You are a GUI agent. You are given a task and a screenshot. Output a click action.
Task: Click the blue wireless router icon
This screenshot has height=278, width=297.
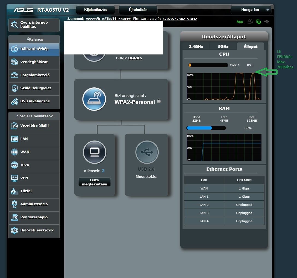(x=94, y=99)
